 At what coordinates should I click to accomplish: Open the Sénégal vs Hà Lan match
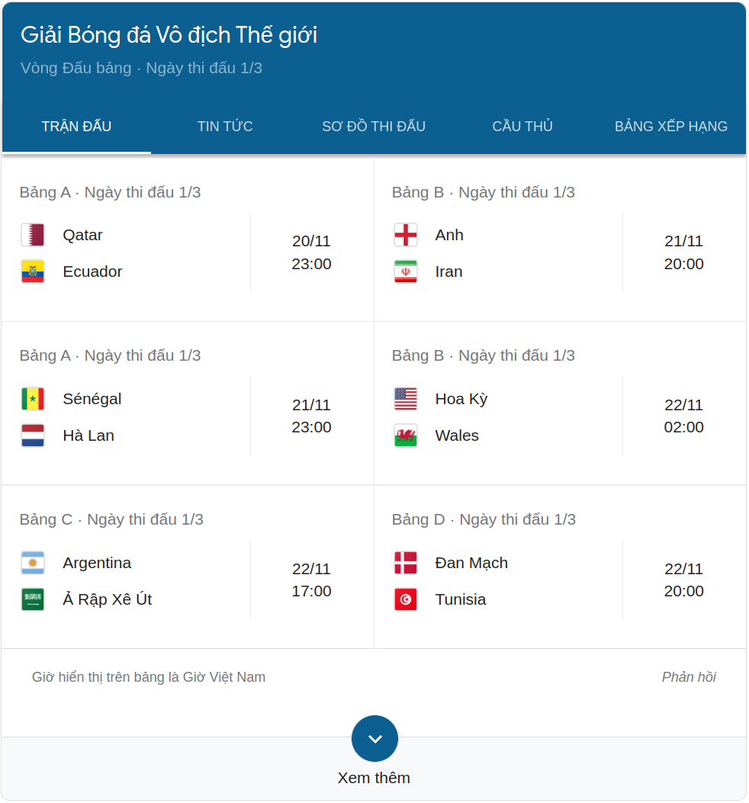click(x=188, y=416)
